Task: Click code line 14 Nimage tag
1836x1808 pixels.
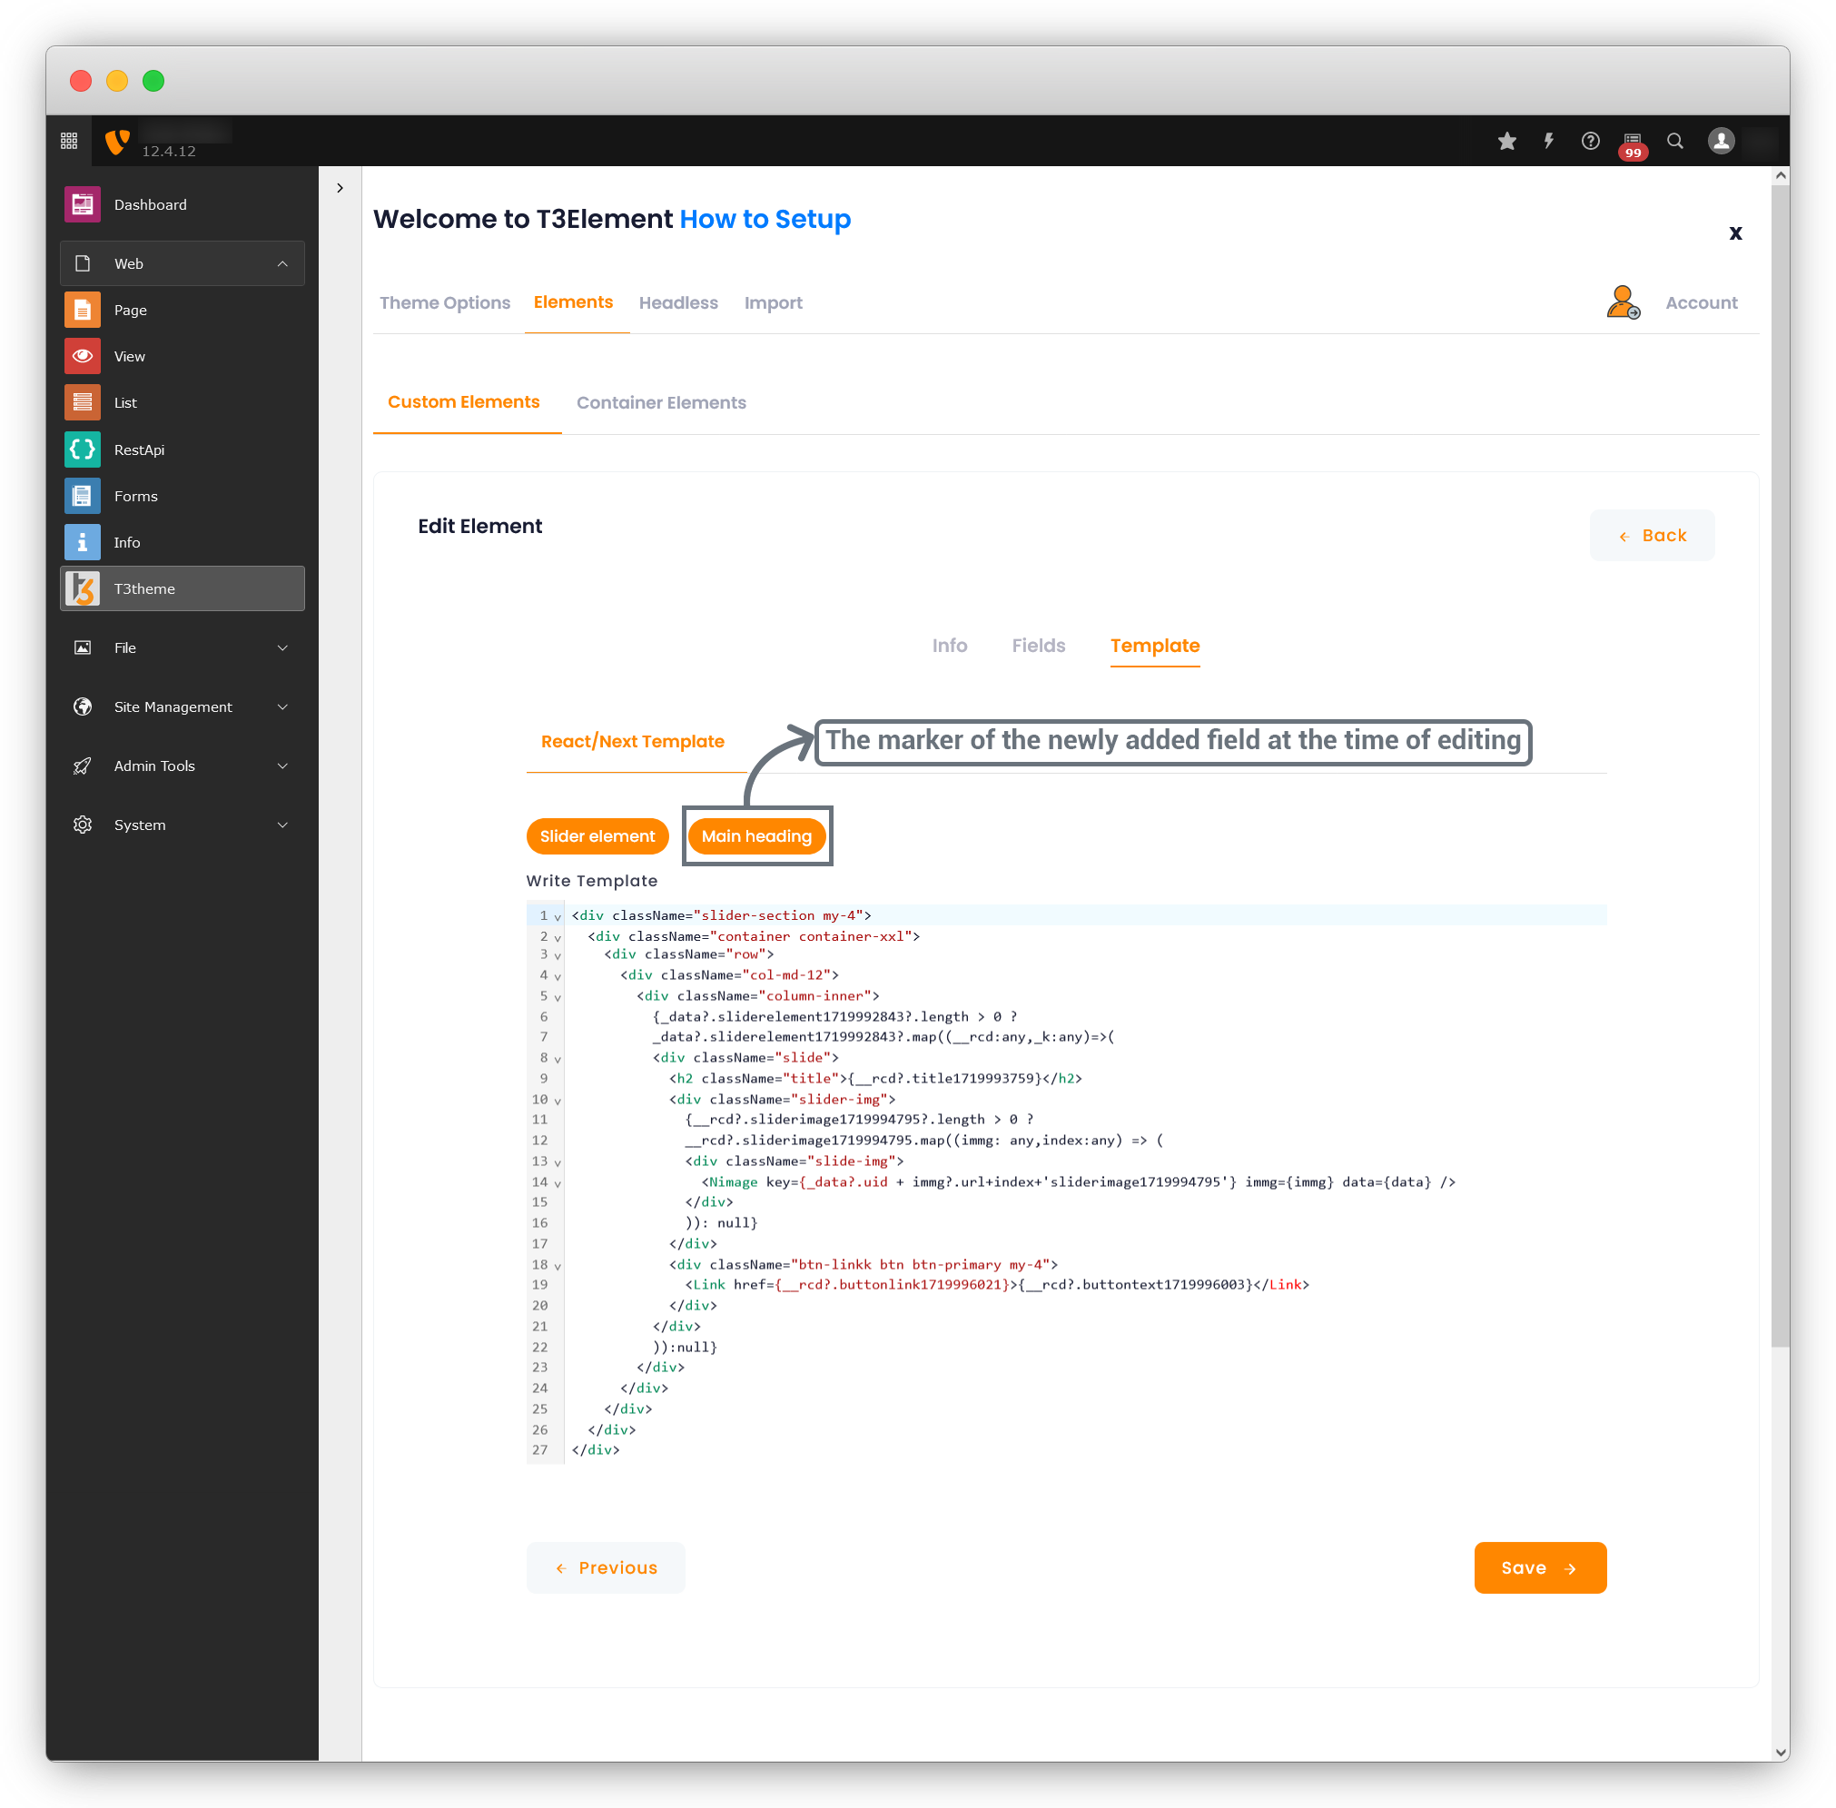Action: 1079,1182
